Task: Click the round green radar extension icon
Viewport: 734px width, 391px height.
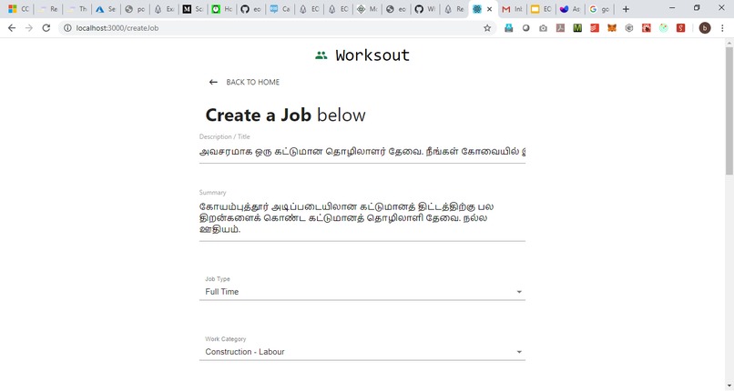Action: pyautogui.click(x=663, y=28)
